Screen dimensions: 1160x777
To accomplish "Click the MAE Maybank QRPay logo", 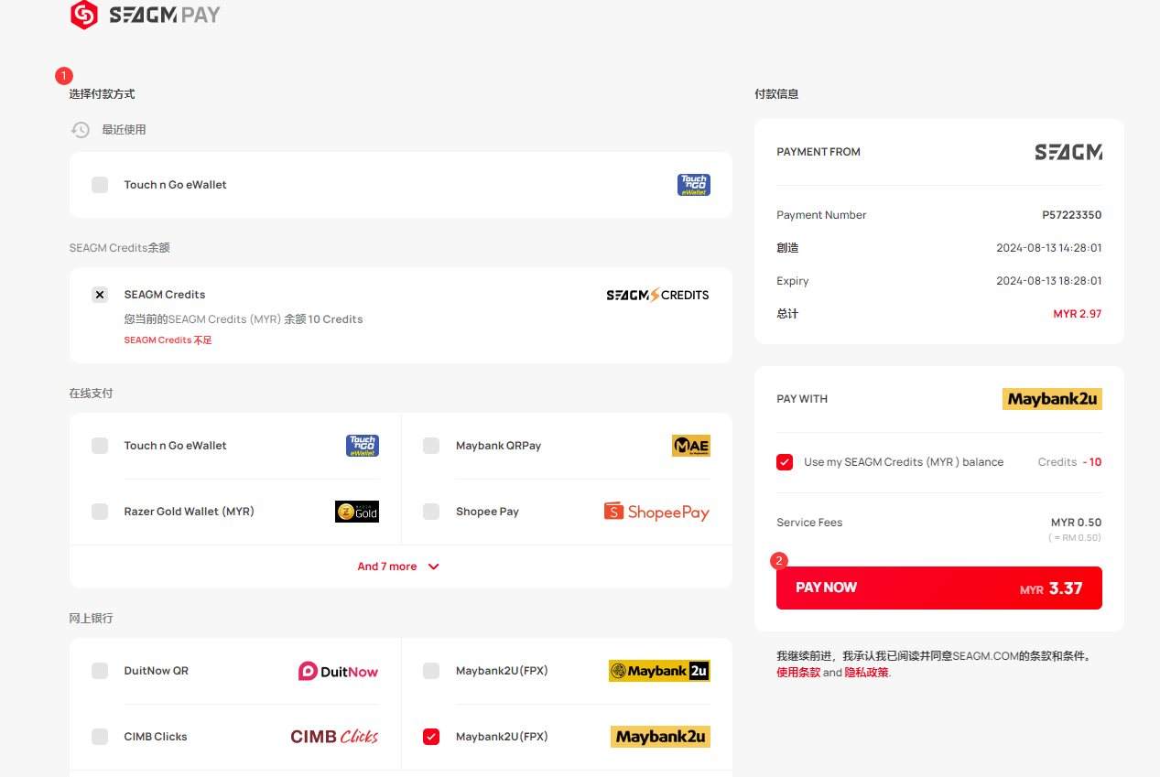I will click(x=690, y=446).
